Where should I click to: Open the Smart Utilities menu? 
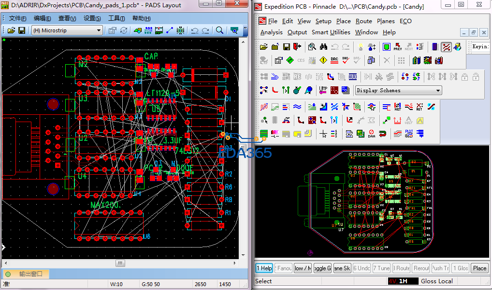[331, 32]
